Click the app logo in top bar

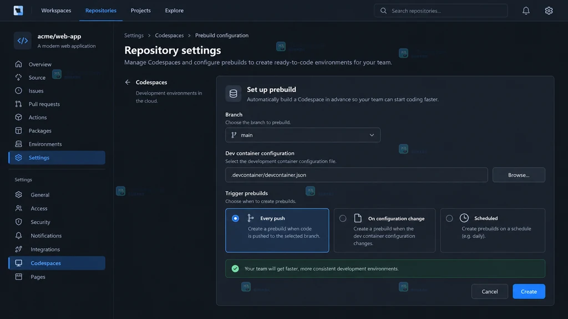(x=18, y=11)
